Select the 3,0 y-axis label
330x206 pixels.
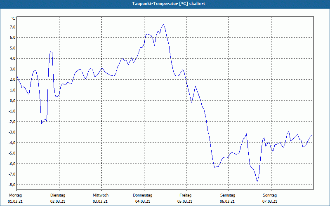coord(12,69)
